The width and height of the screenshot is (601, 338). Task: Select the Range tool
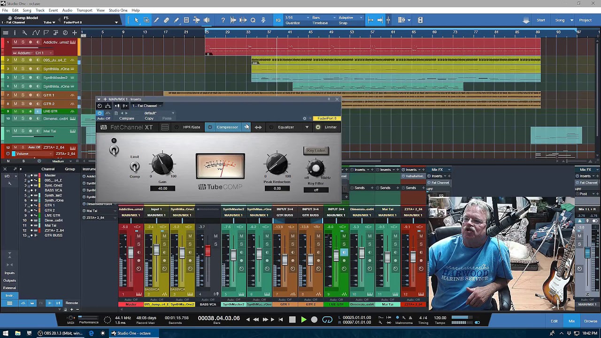146,20
